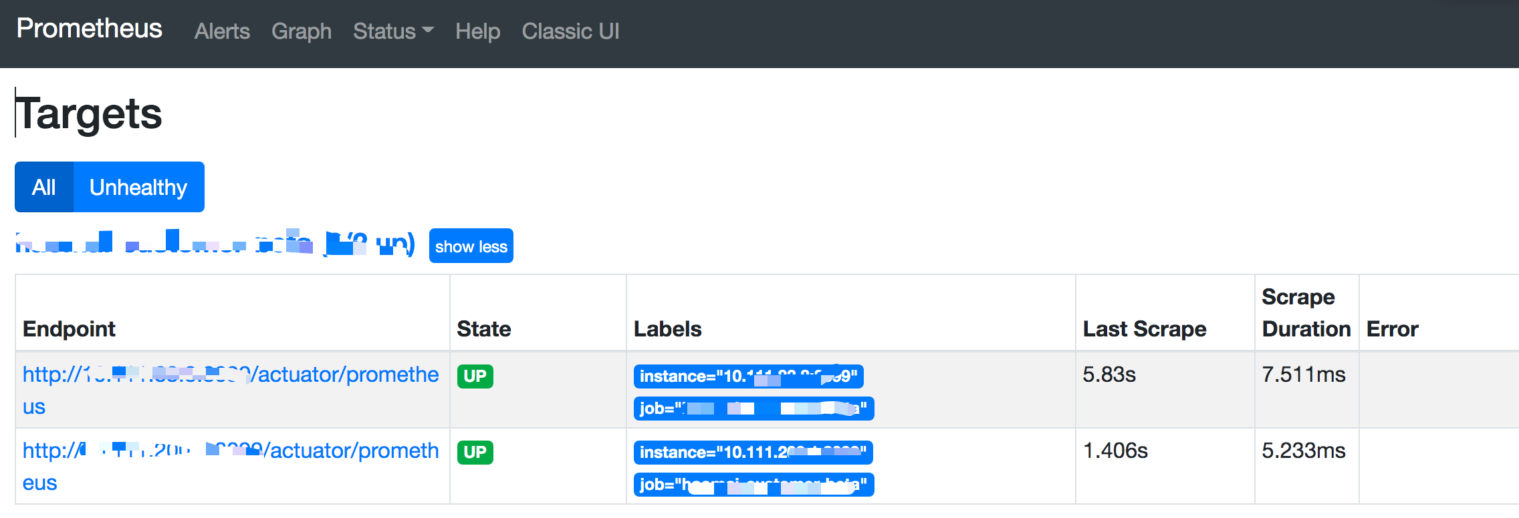Click last scrape value 1.406s
Viewport: 1519px width, 518px height.
[1115, 451]
